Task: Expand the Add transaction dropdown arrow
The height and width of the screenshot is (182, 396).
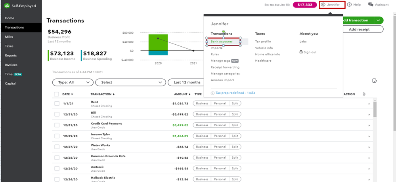Action: [x=378, y=21]
